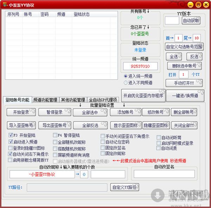The height and width of the screenshot is (208, 211).
Task: Select 进入不同频道 radio button
Action: coord(126,83)
